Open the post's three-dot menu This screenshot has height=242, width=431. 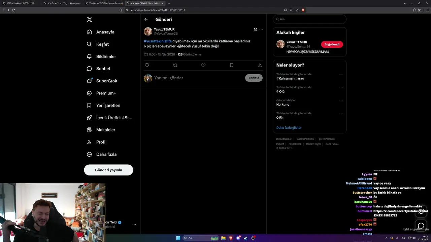click(x=261, y=29)
